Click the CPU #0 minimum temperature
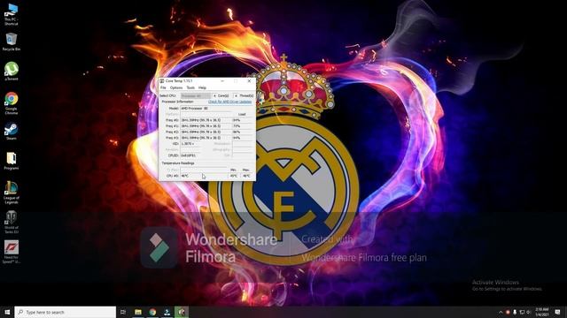 (x=234, y=176)
